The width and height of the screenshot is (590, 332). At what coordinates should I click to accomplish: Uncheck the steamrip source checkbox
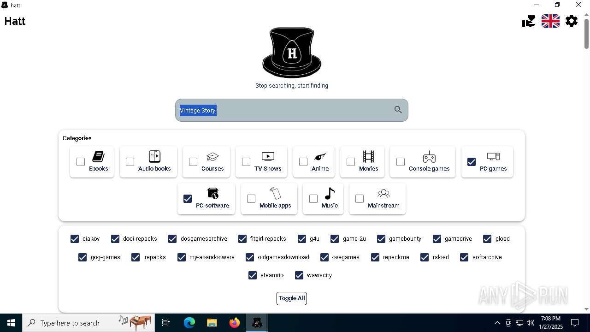coord(253,275)
